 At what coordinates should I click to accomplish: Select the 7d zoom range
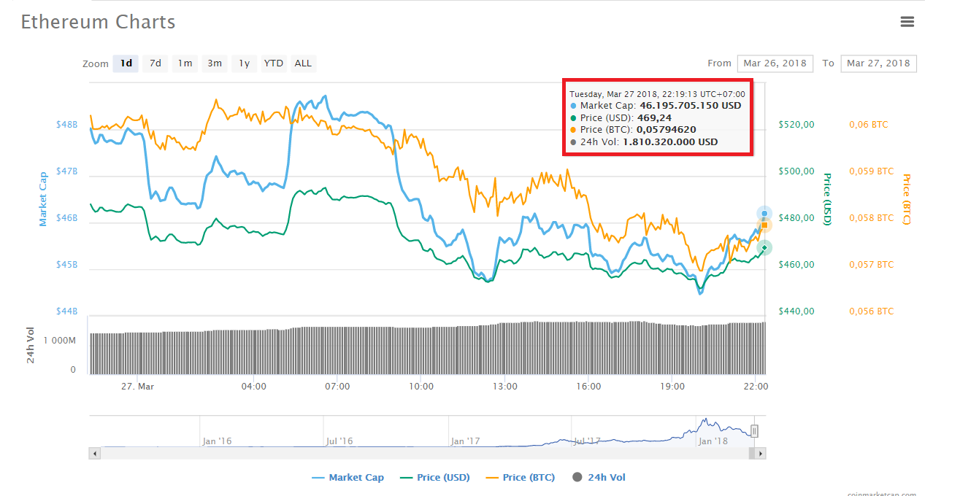tap(155, 63)
